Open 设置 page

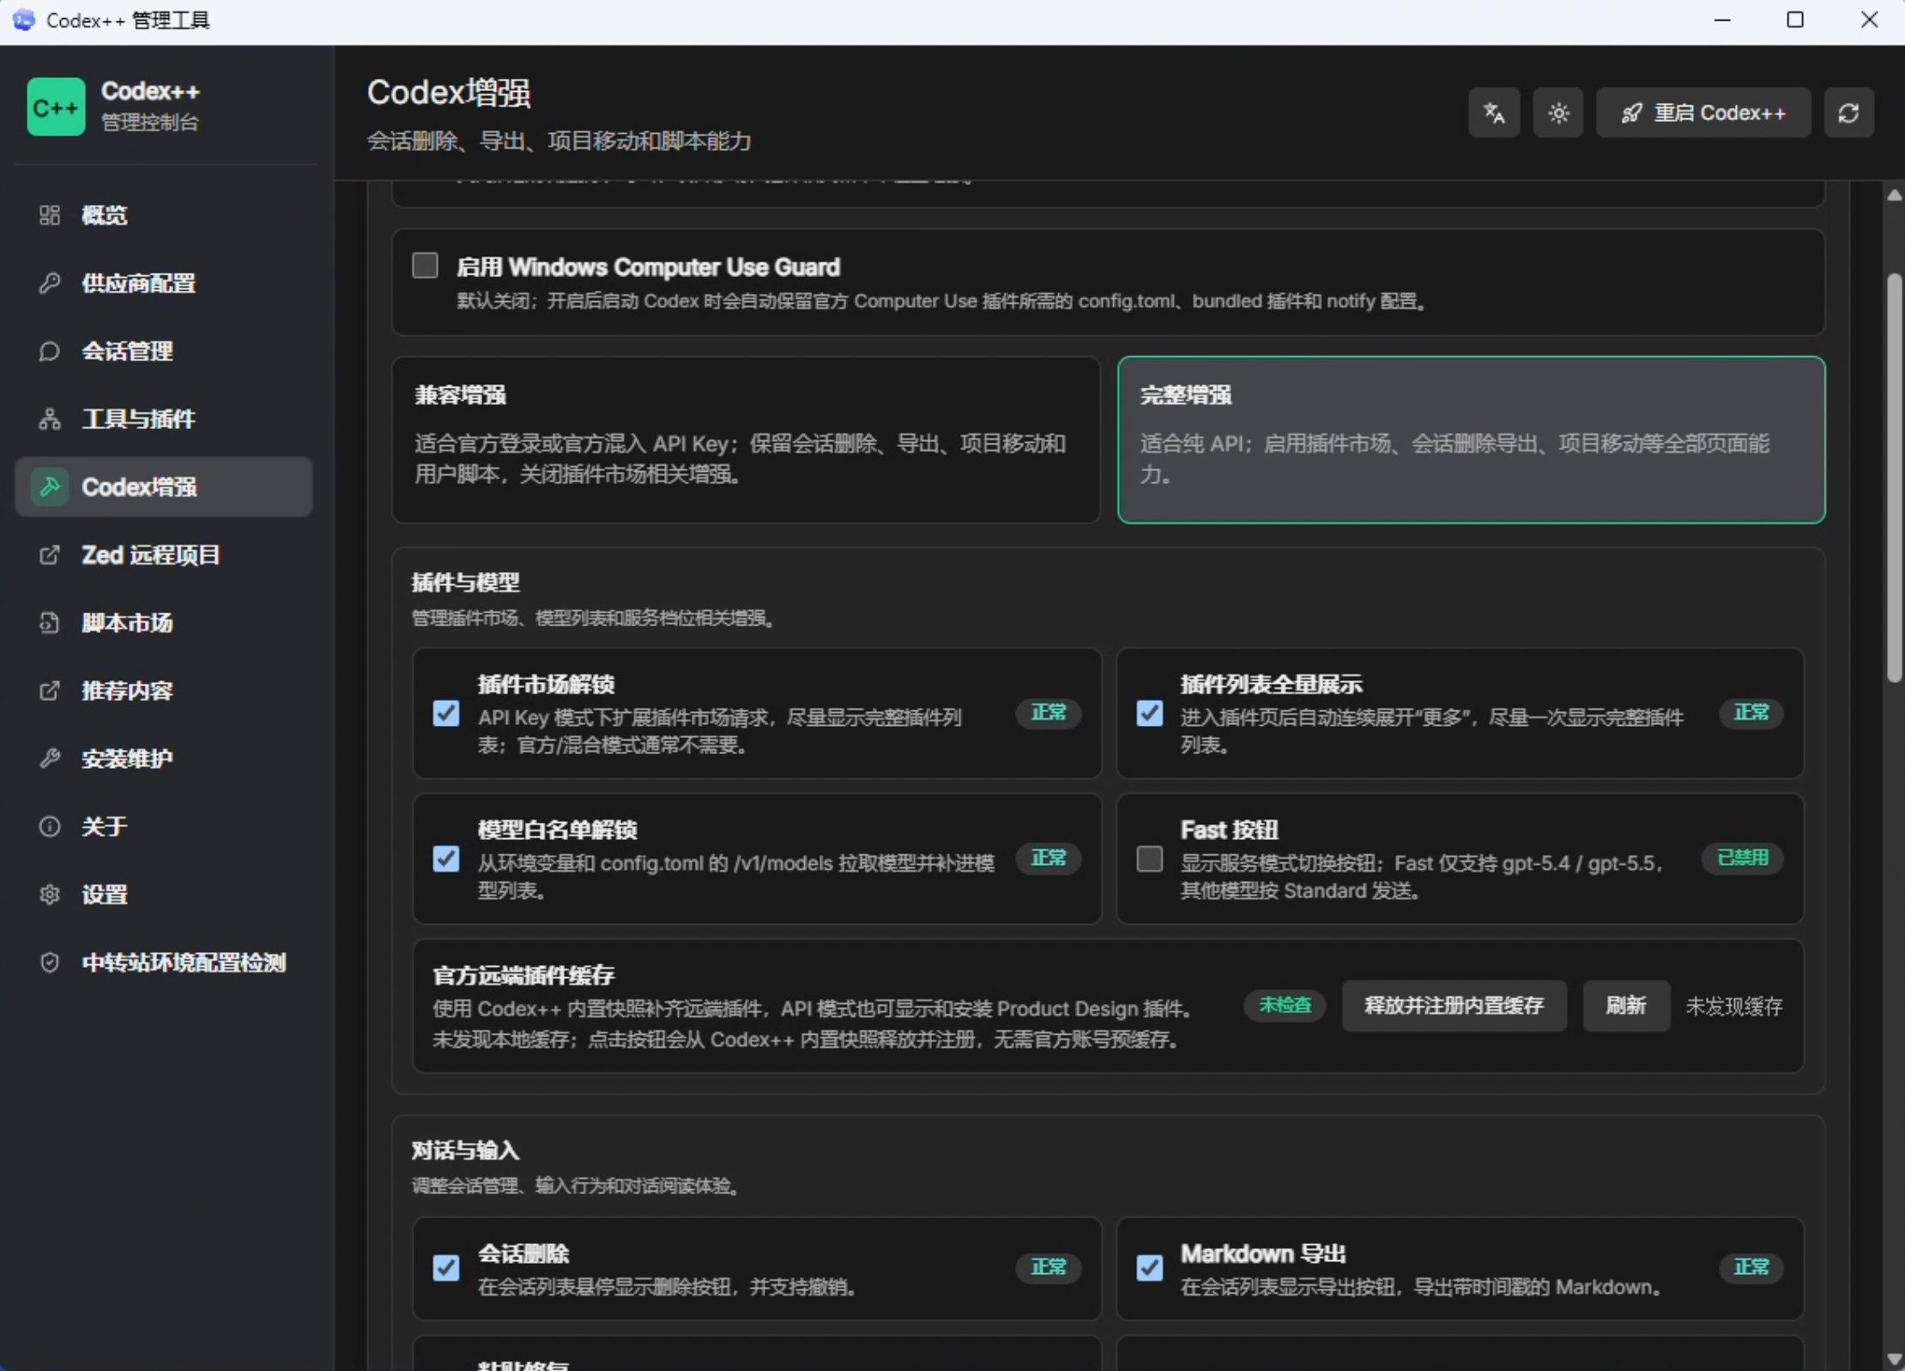(x=164, y=894)
